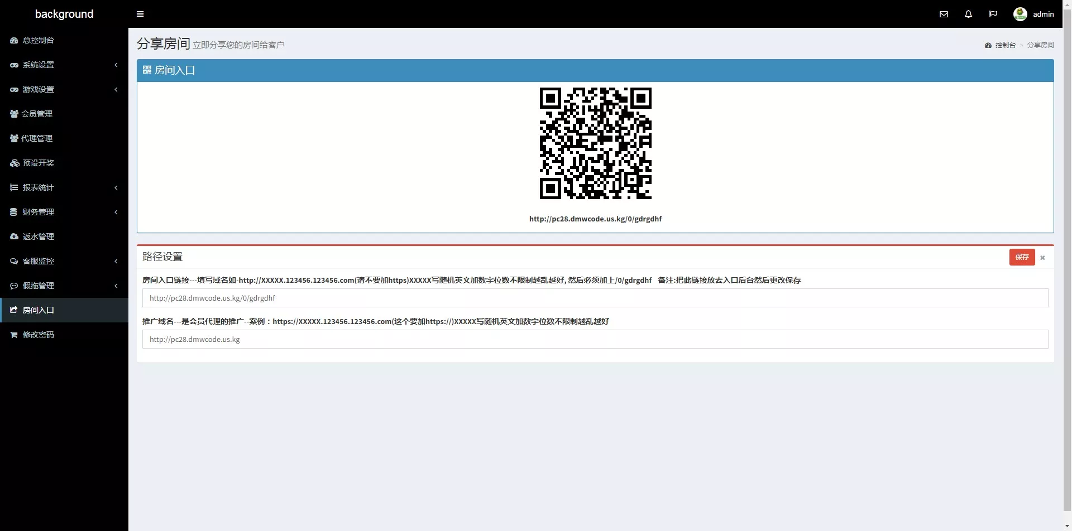The image size is (1072, 531).
Task: Click the room entrance QR code image
Action: (595, 143)
